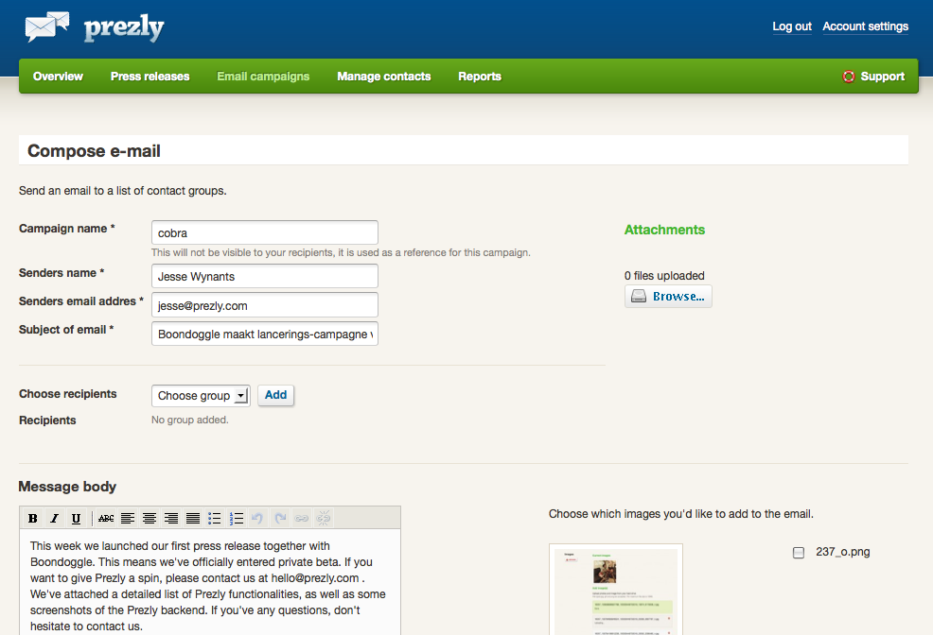933x635 pixels.
Task: Click the Subject of email field
Action: point(265,334)
